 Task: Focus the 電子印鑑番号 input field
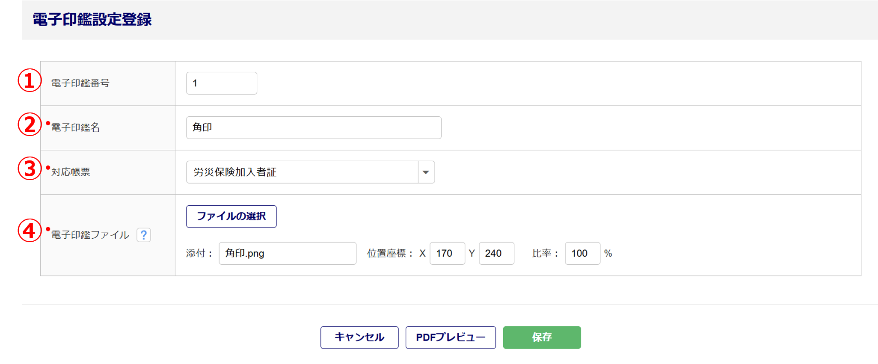pyautogui.click(x=221, y=83)
